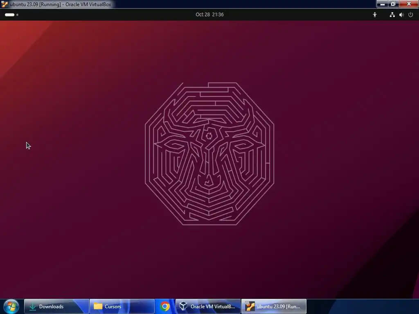Close the ubuntu 23.09 VirtualBox window

pos(409,4)
